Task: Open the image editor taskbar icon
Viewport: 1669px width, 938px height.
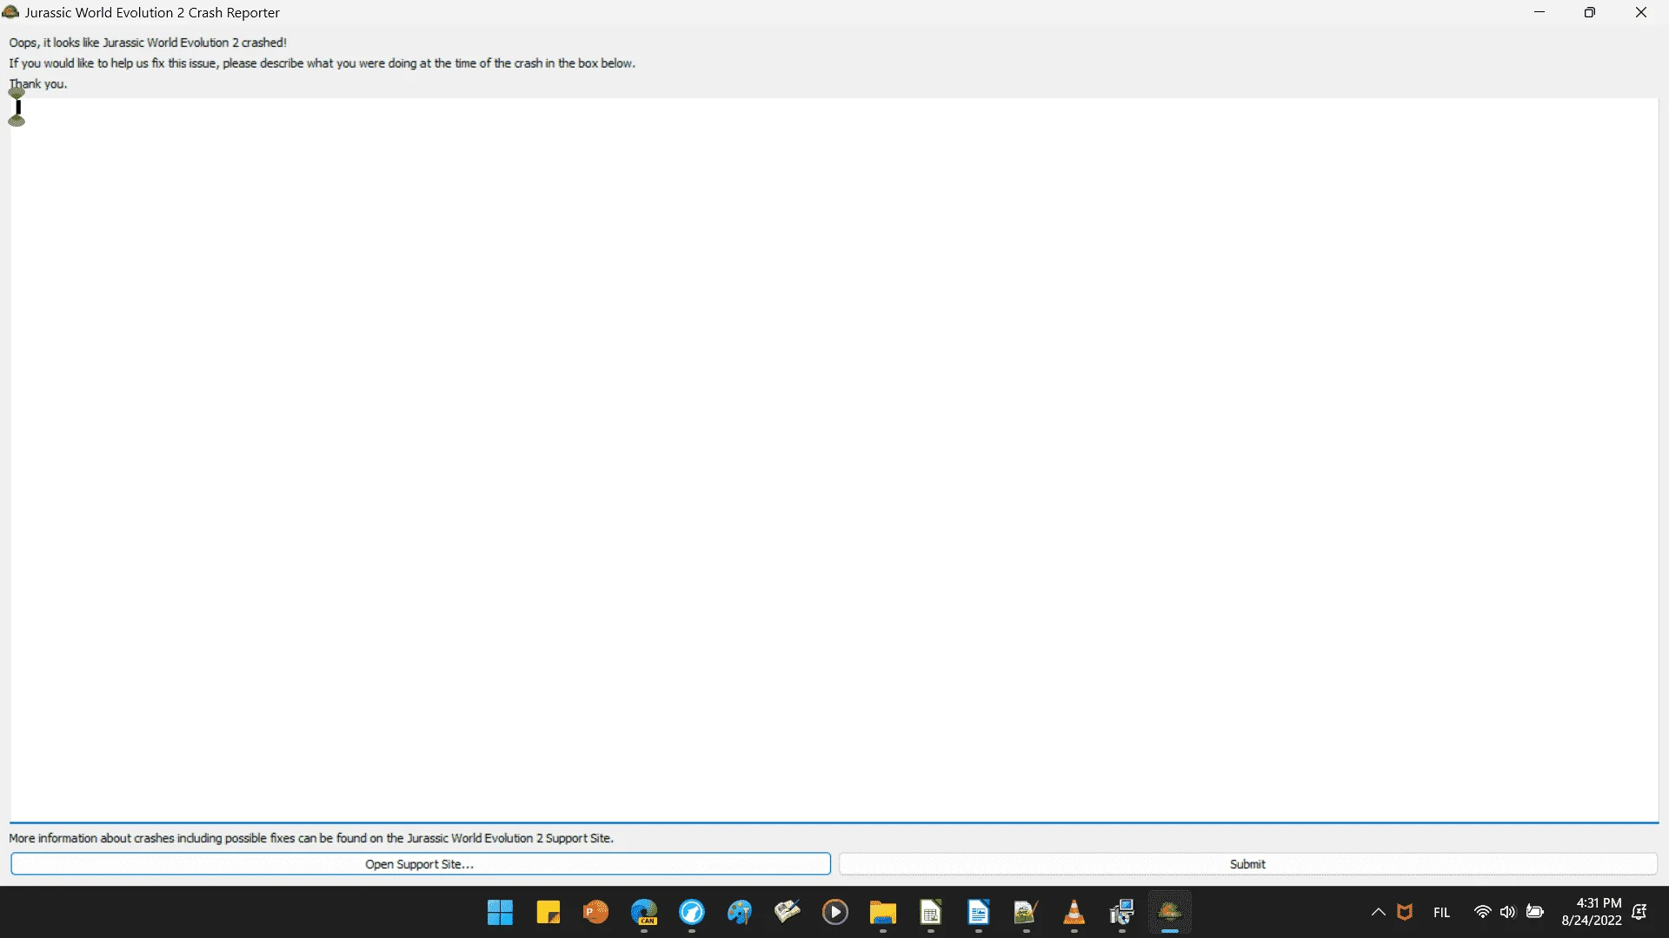Action: (1027, 912)
